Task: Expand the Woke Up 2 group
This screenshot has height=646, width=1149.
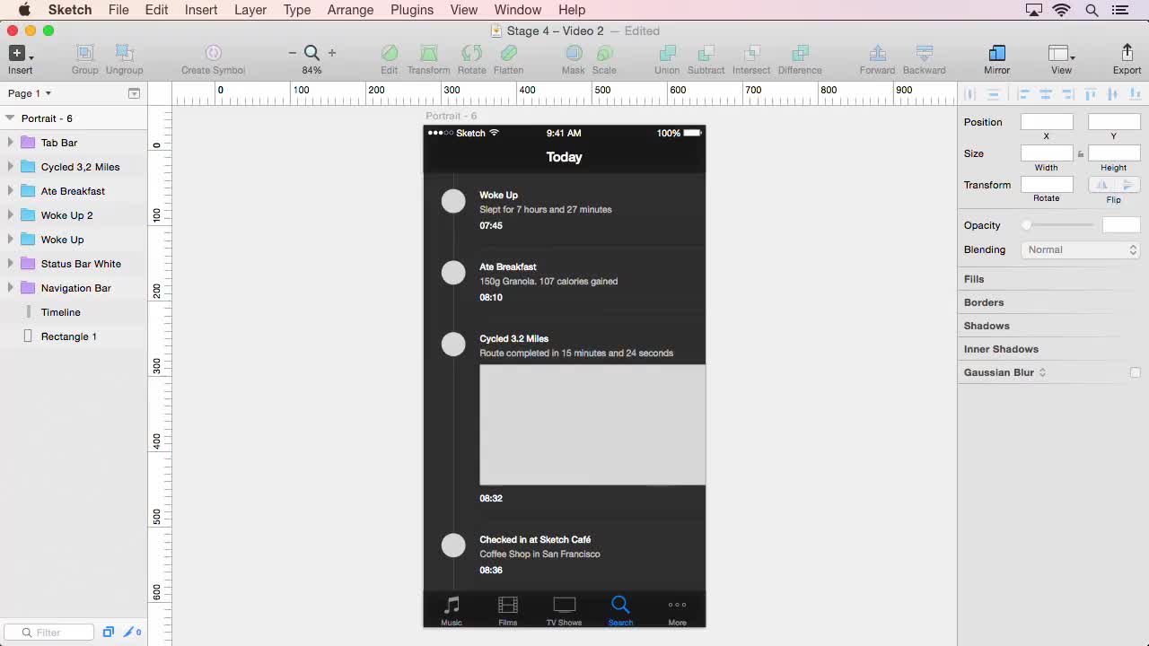Action: [x=10, y=214]
